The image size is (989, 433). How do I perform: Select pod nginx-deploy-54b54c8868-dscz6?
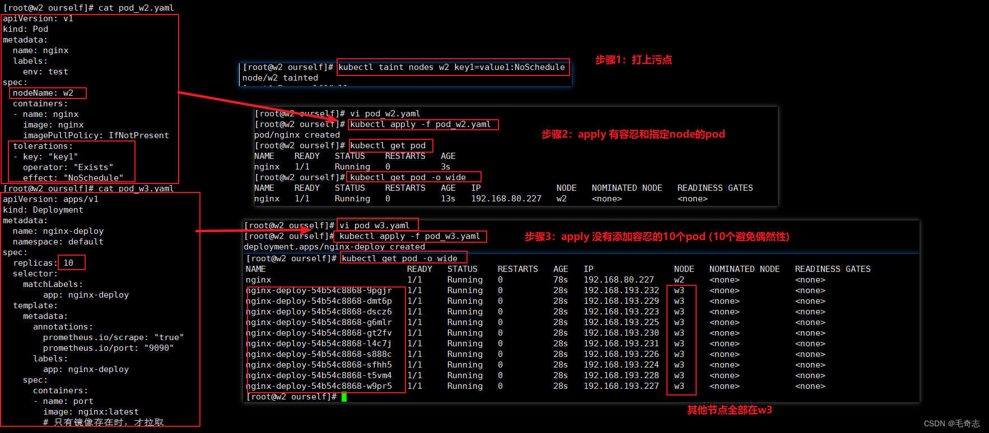[319, 312]
